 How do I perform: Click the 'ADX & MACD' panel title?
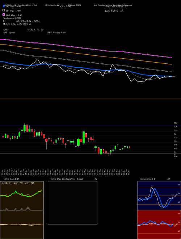coord(12,179)
